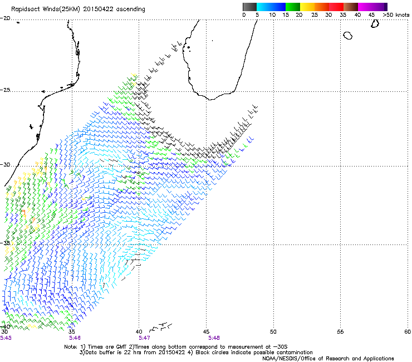
Task: Click the legend value 40
Action: point(357,15)
